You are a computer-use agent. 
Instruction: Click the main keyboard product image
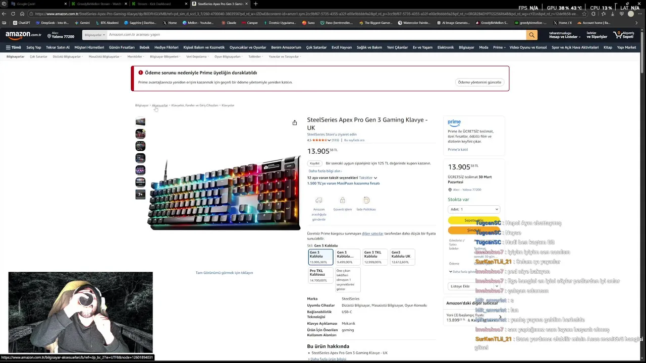pyautogui.click(x=224, y=193)
